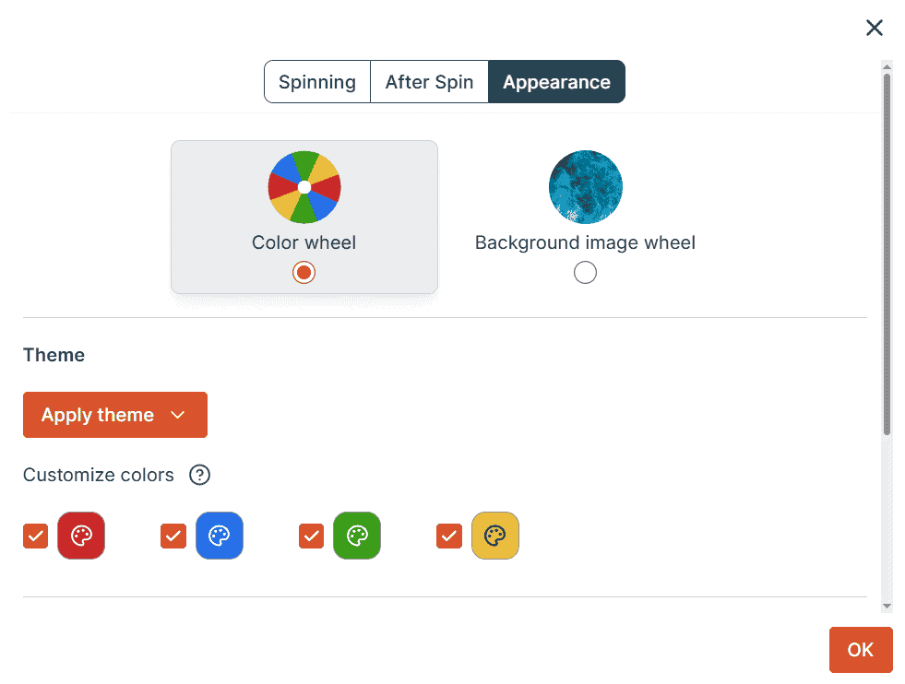Open the yellow color palette picker
Screen dimensions: 905x684
[x=495, y=536]
